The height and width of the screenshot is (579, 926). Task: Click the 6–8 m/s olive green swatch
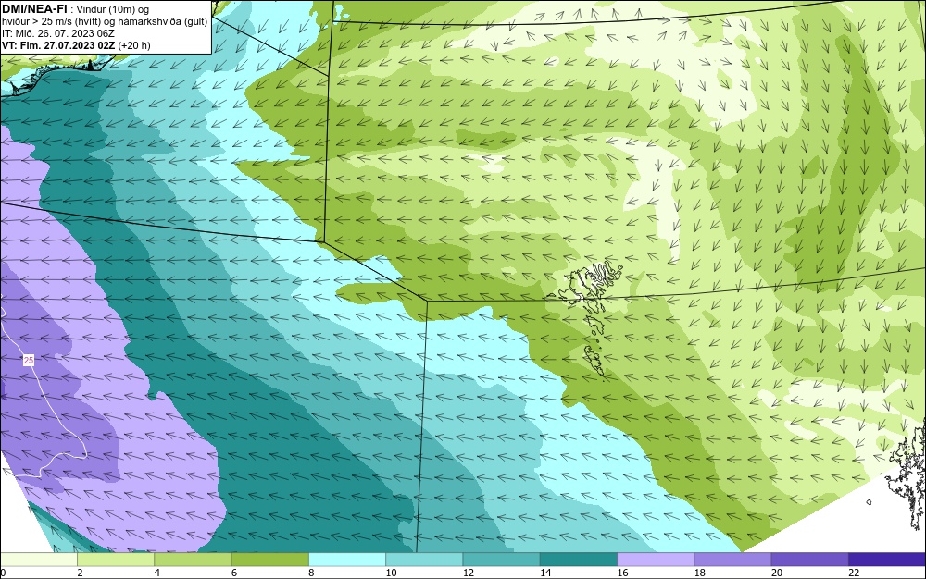(x=269, y=560)
